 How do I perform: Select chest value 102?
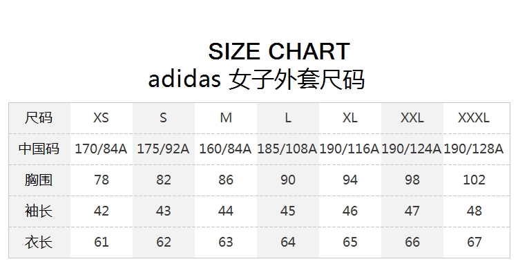point(474,180)
